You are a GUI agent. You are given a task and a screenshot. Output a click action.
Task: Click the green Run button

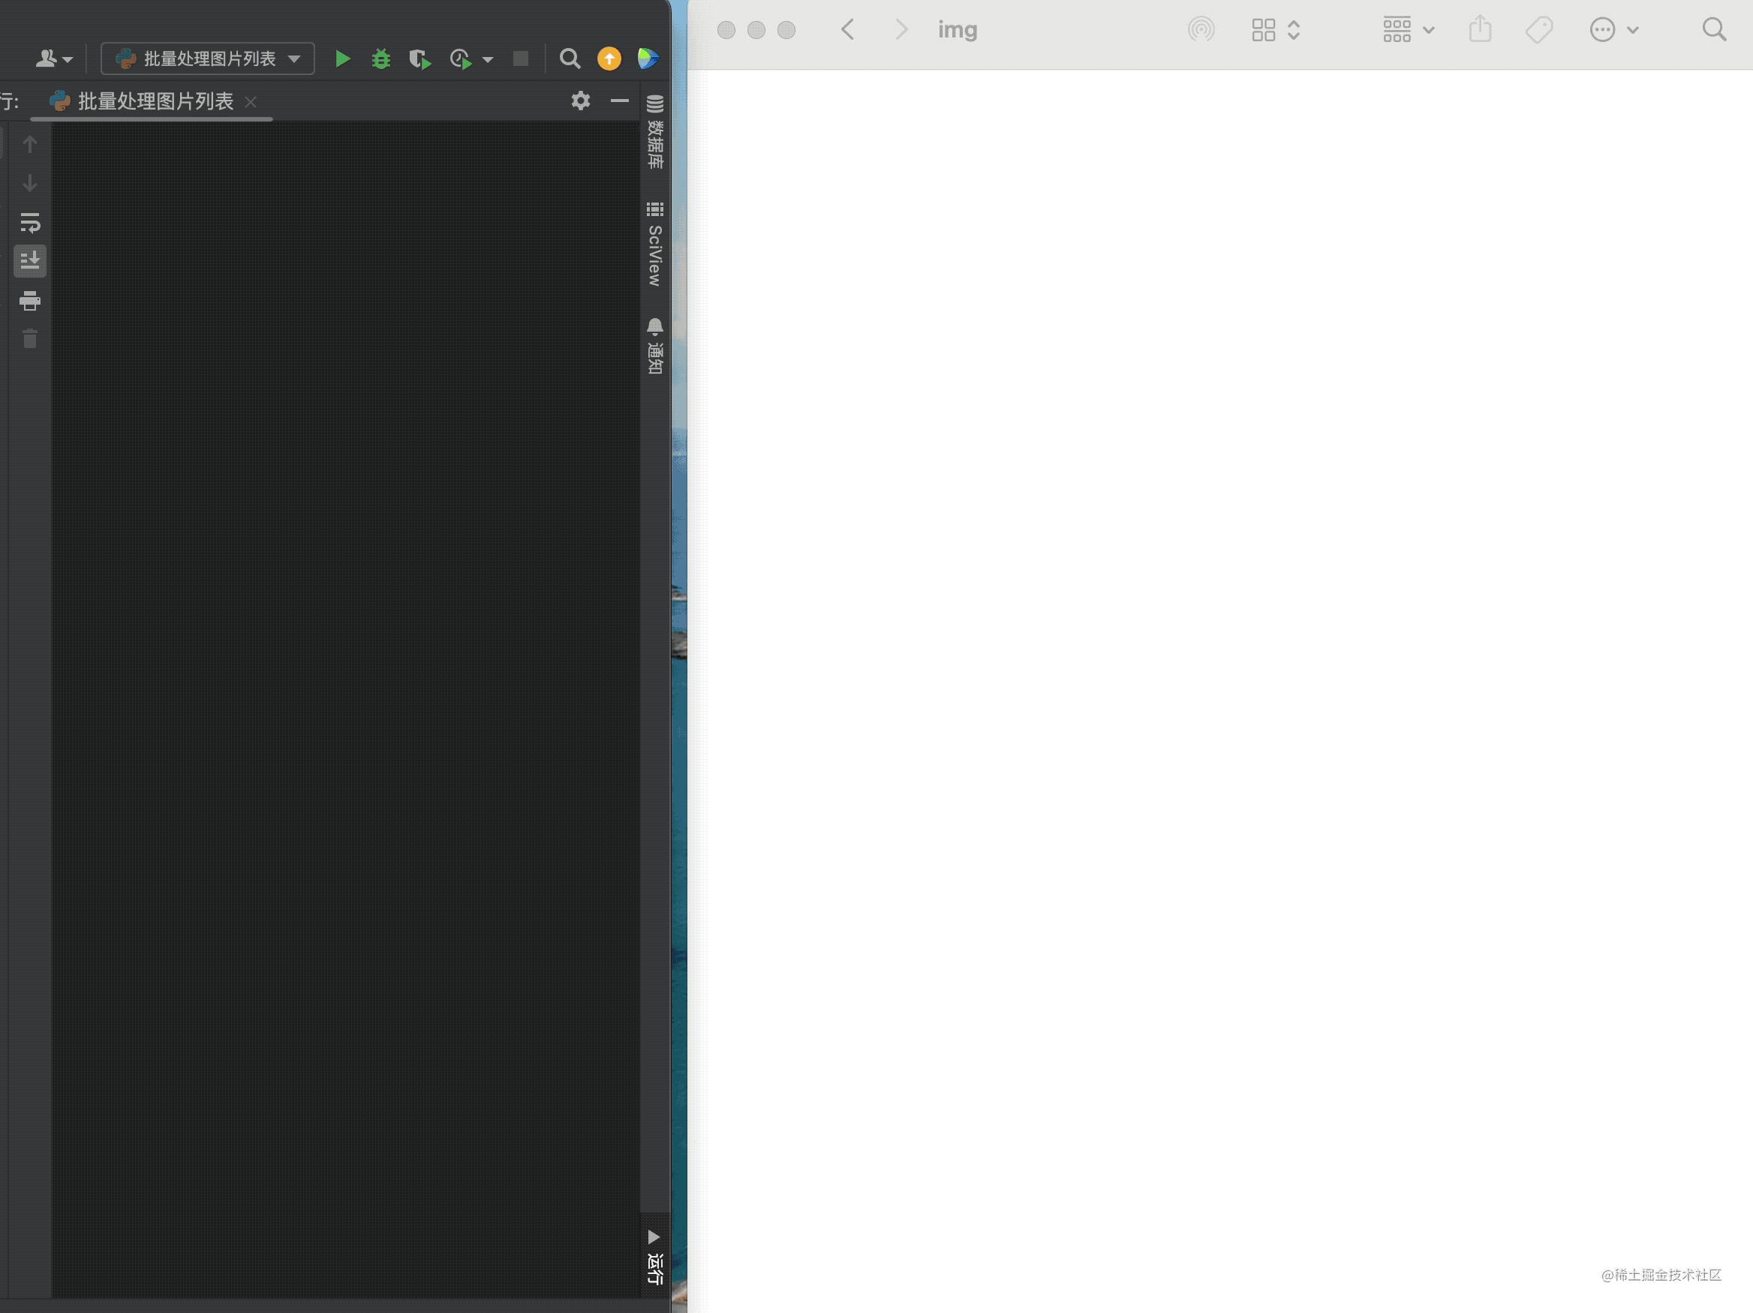342,59
